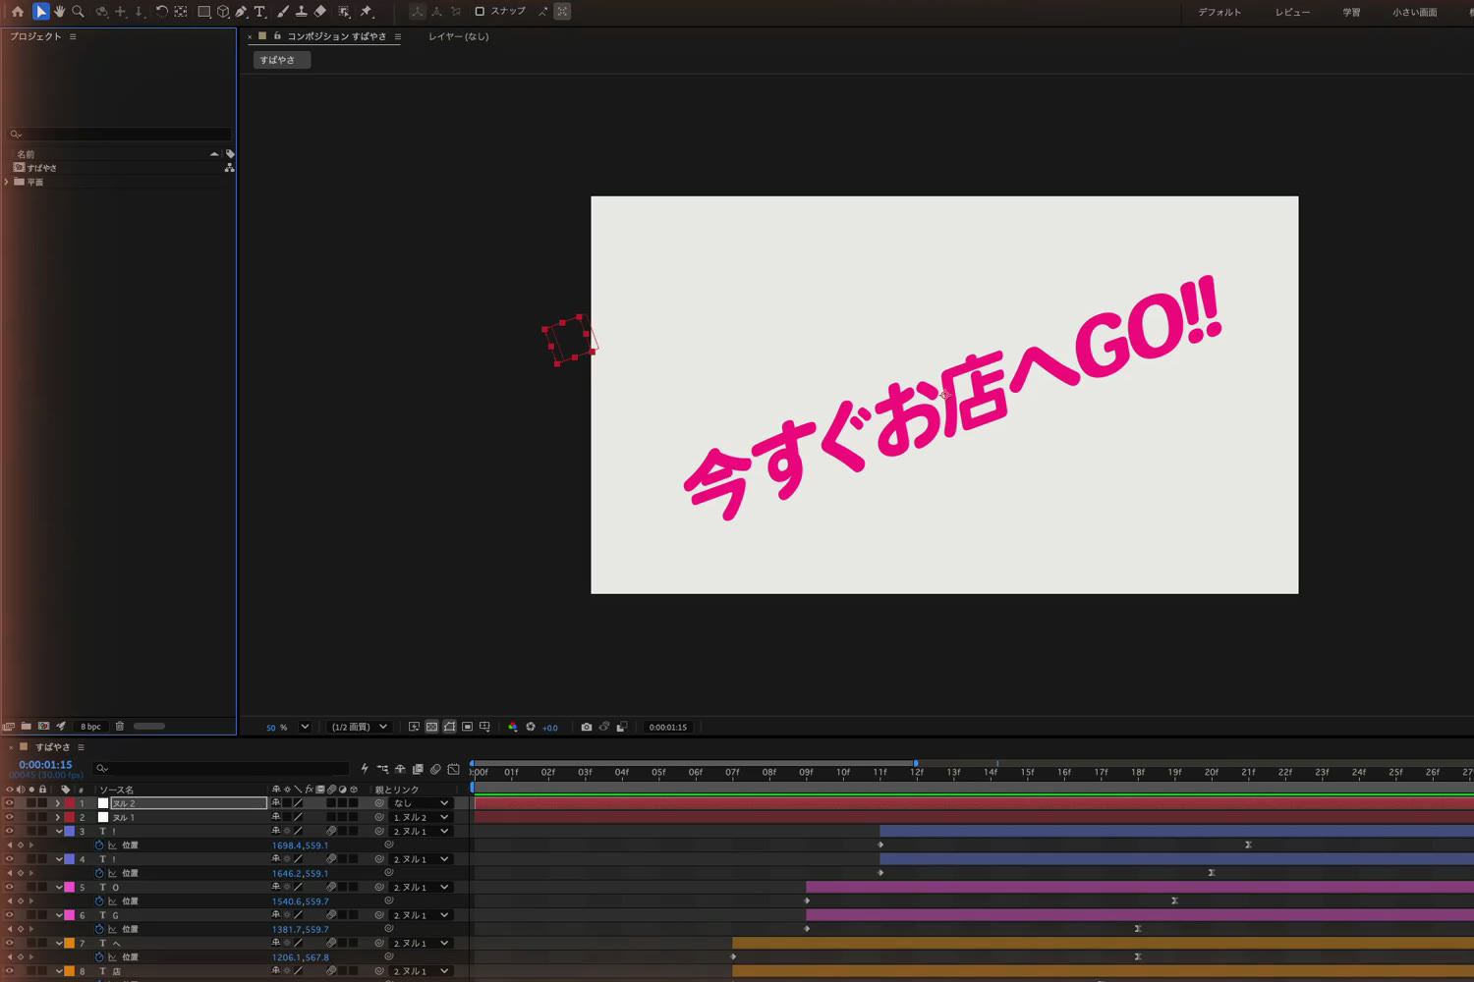Open the プロジェクト panel menu
This screenshot has height=982, width=1474.
[73, 36]
